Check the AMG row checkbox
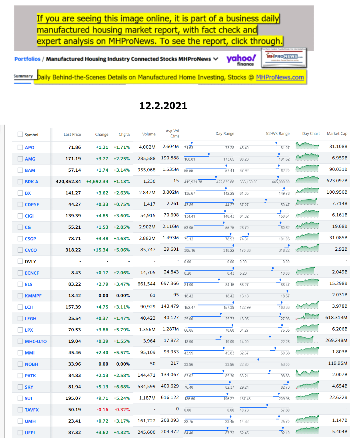Viewport: 359px width, 438px height. [20, 159]
